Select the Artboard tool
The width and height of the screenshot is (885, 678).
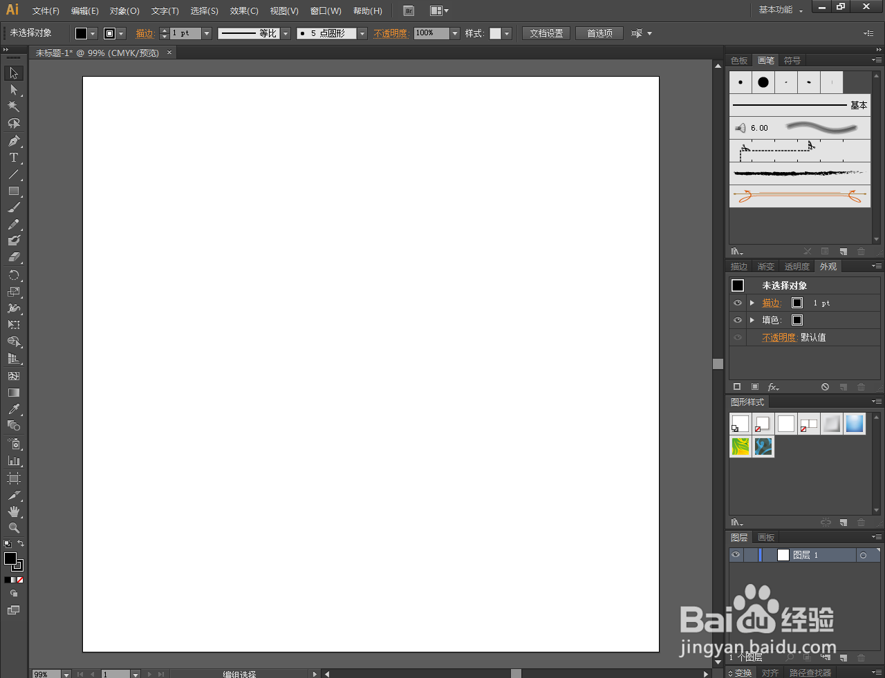coord(14,478)
